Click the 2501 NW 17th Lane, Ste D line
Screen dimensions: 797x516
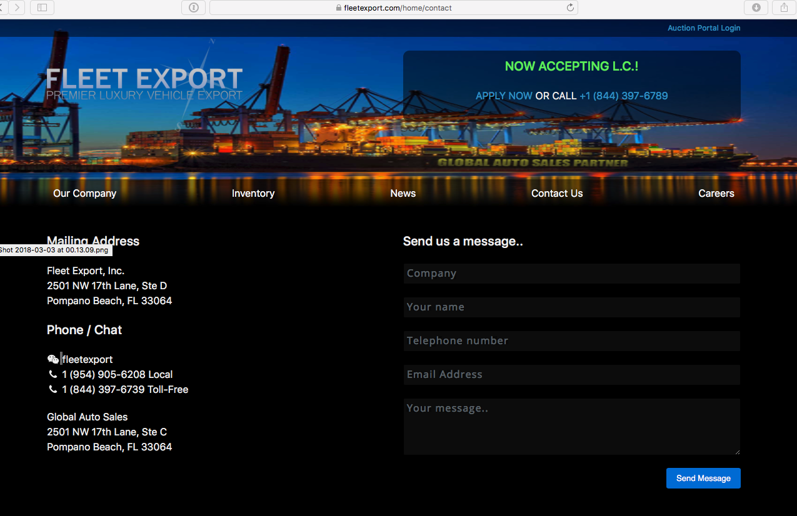pyautogui.click(x=107, y=286)
